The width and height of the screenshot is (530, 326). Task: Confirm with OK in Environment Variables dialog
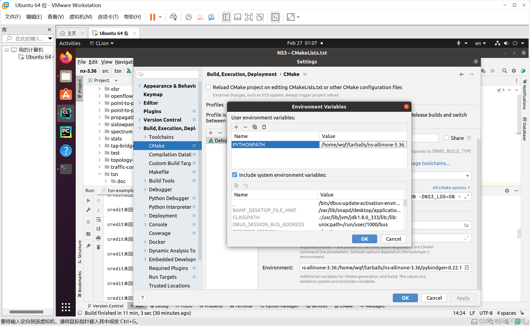pyautogui.click(x=364, y=239)
